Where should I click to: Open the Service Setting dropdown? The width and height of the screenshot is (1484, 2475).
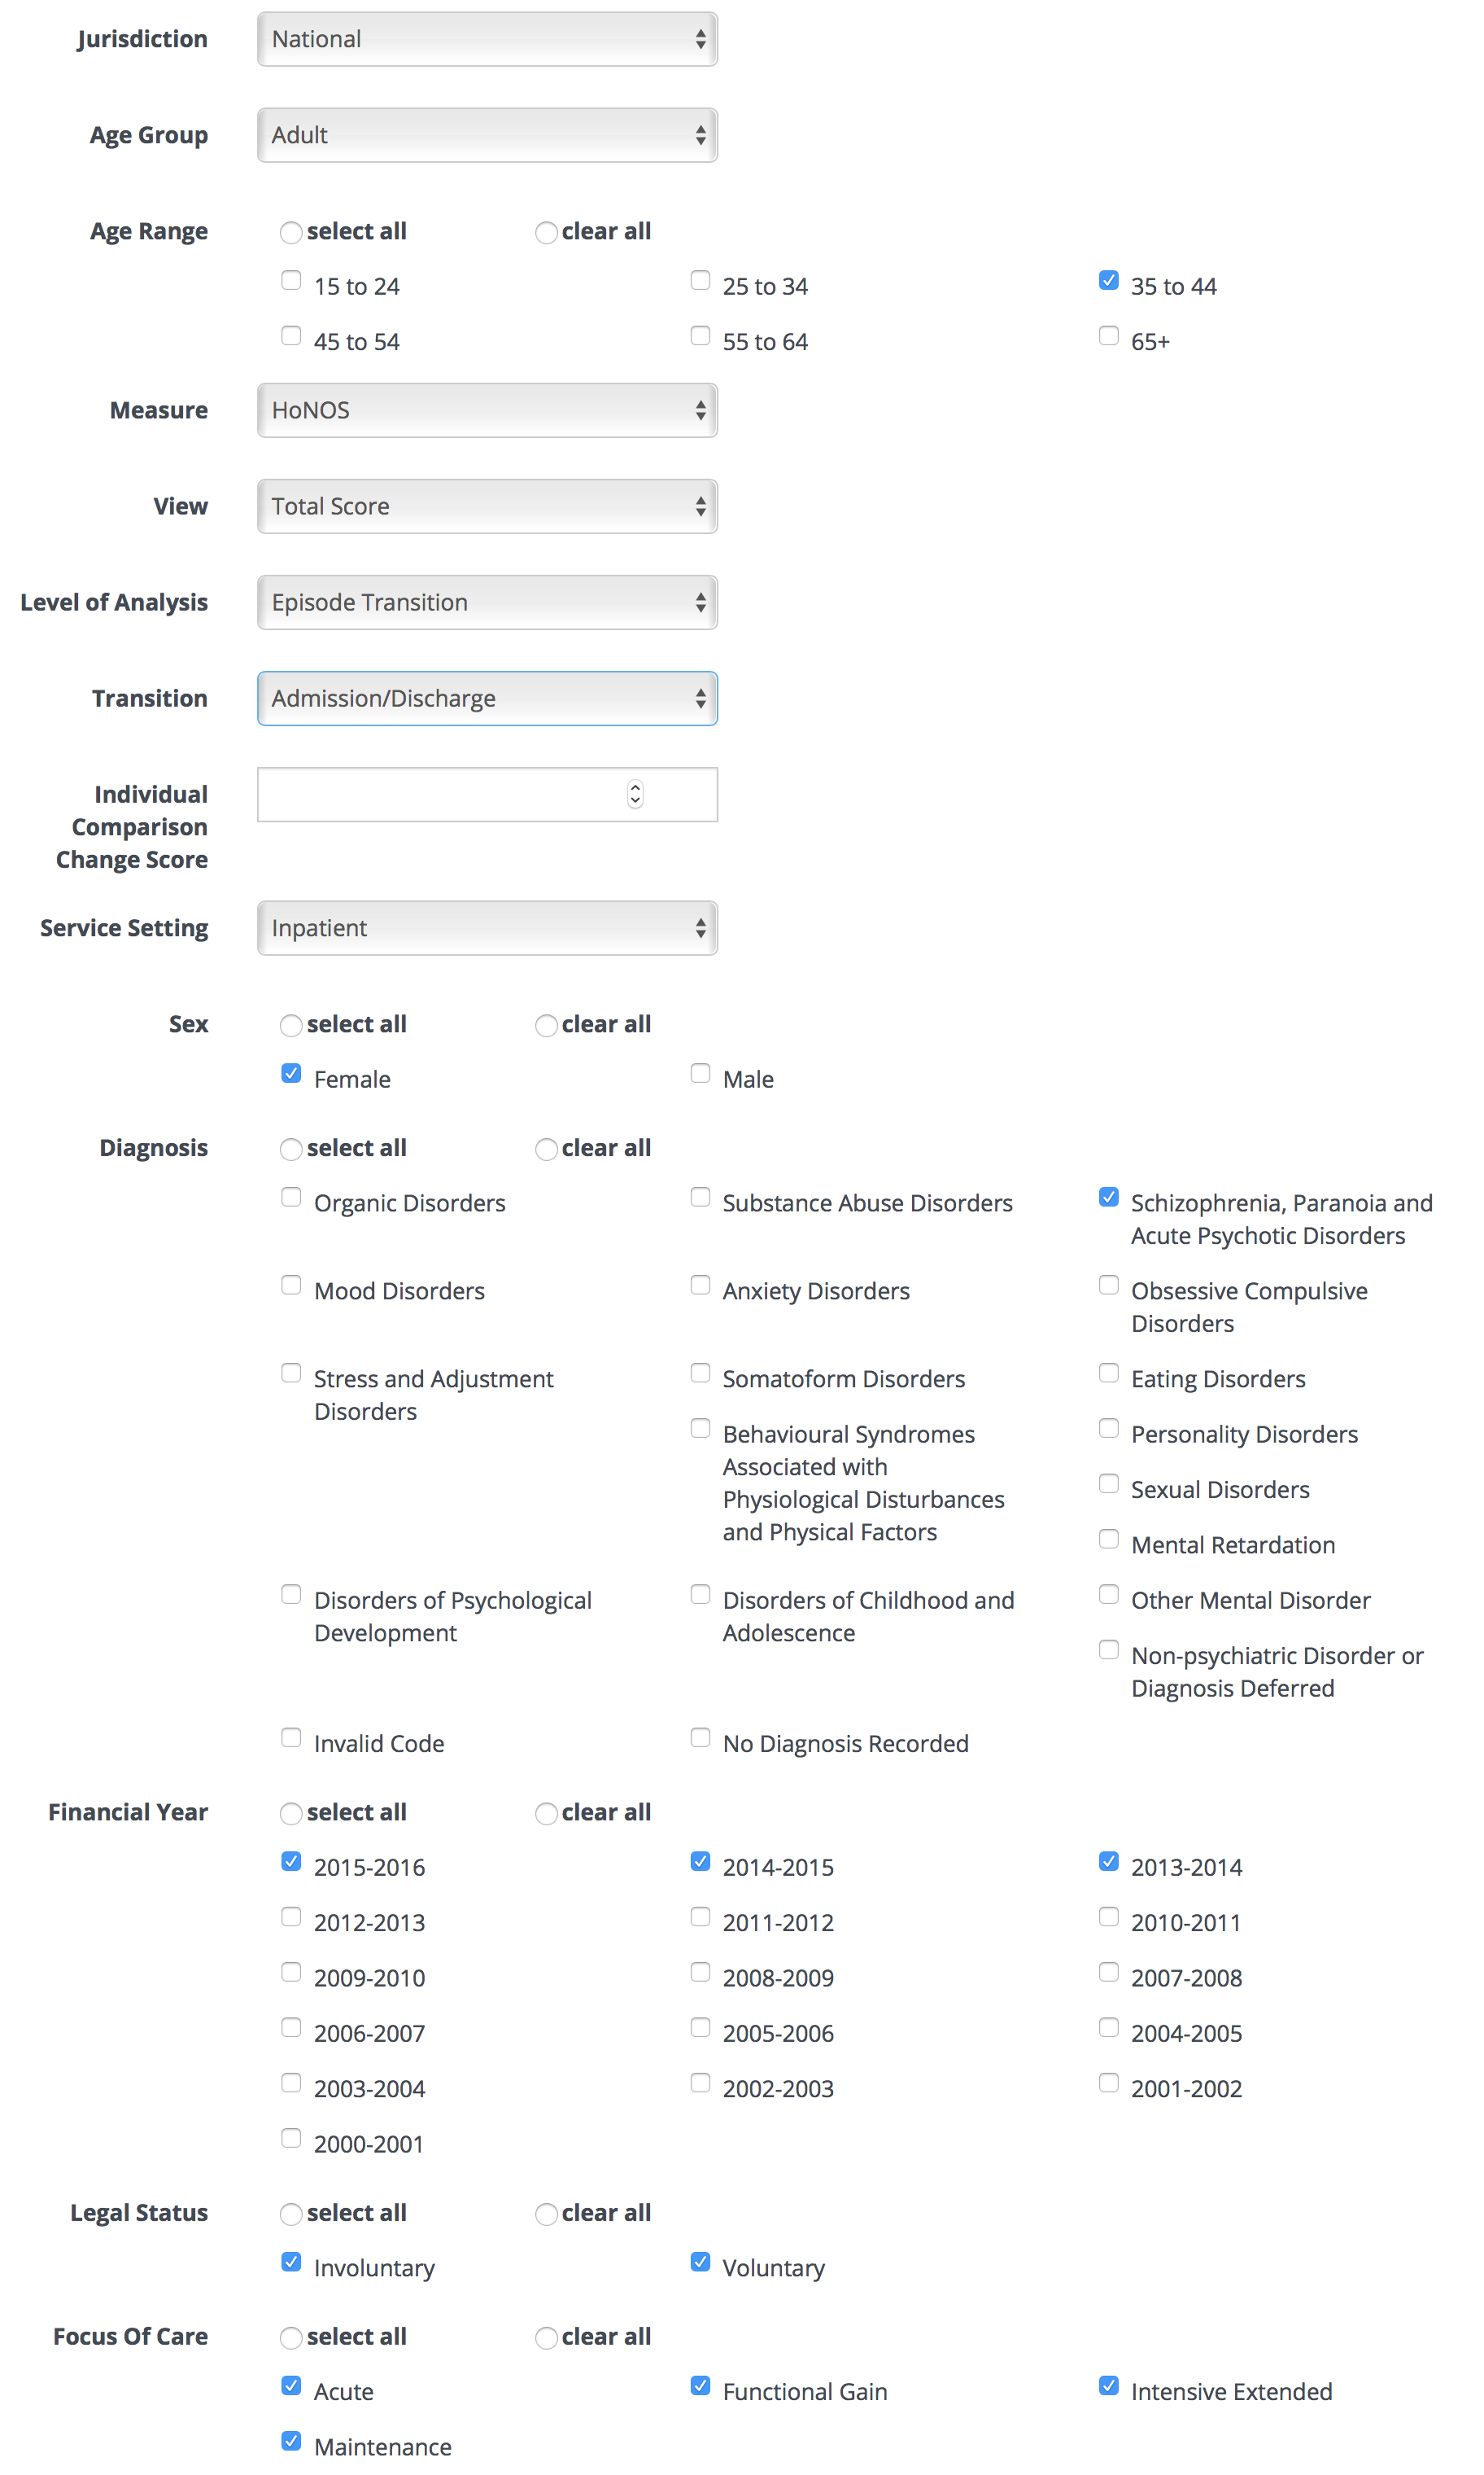[x=487, y=927]
